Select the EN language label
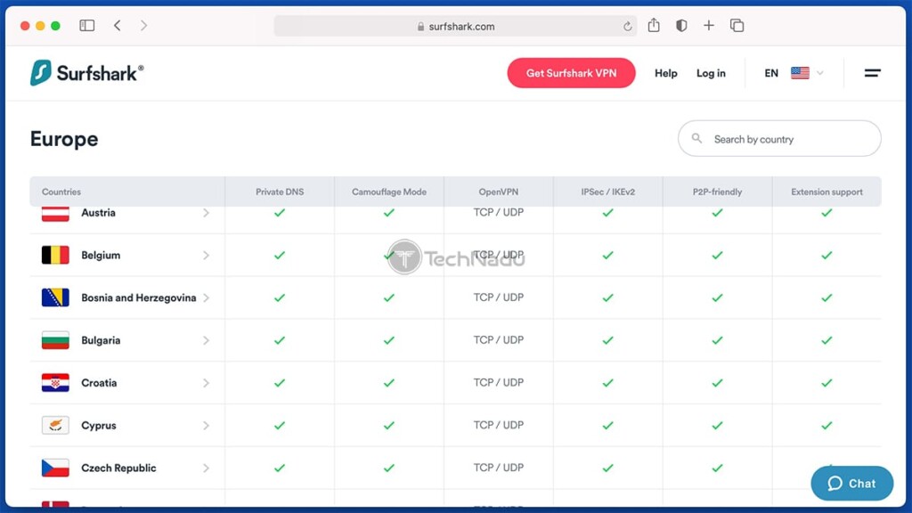Image resolution: width=912 pixels, height=513 pixels. 771,73
